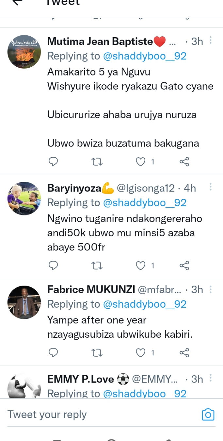Viewport: 223px width, 441px height.
Task: Reply to Fabrice MUKUNZI's tweet
Action: pos(53,352)
